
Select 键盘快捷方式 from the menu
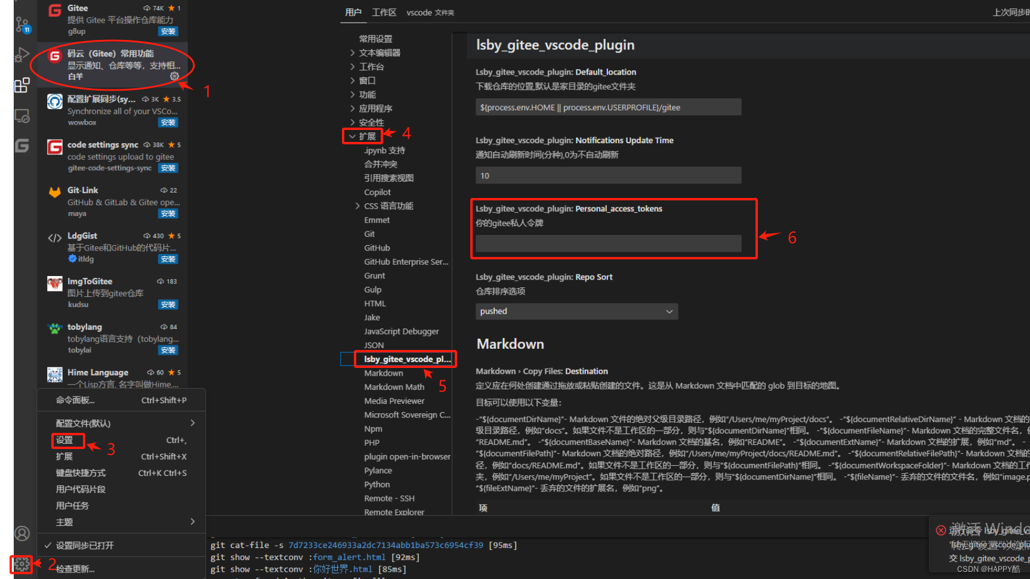(81, 473)
